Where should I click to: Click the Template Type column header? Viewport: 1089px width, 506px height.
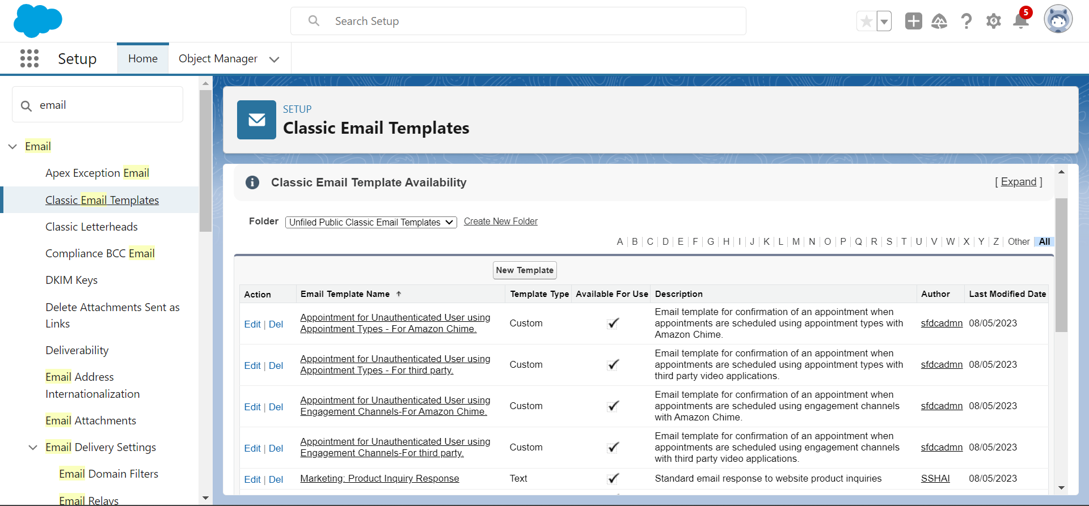(x=539, y=294)
